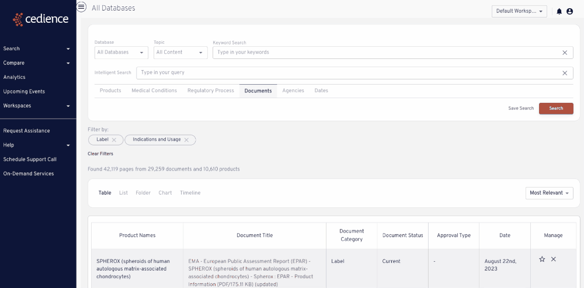The image size is (584, 288).
Task: Click the Cedience logo
Action: [41, 19]
